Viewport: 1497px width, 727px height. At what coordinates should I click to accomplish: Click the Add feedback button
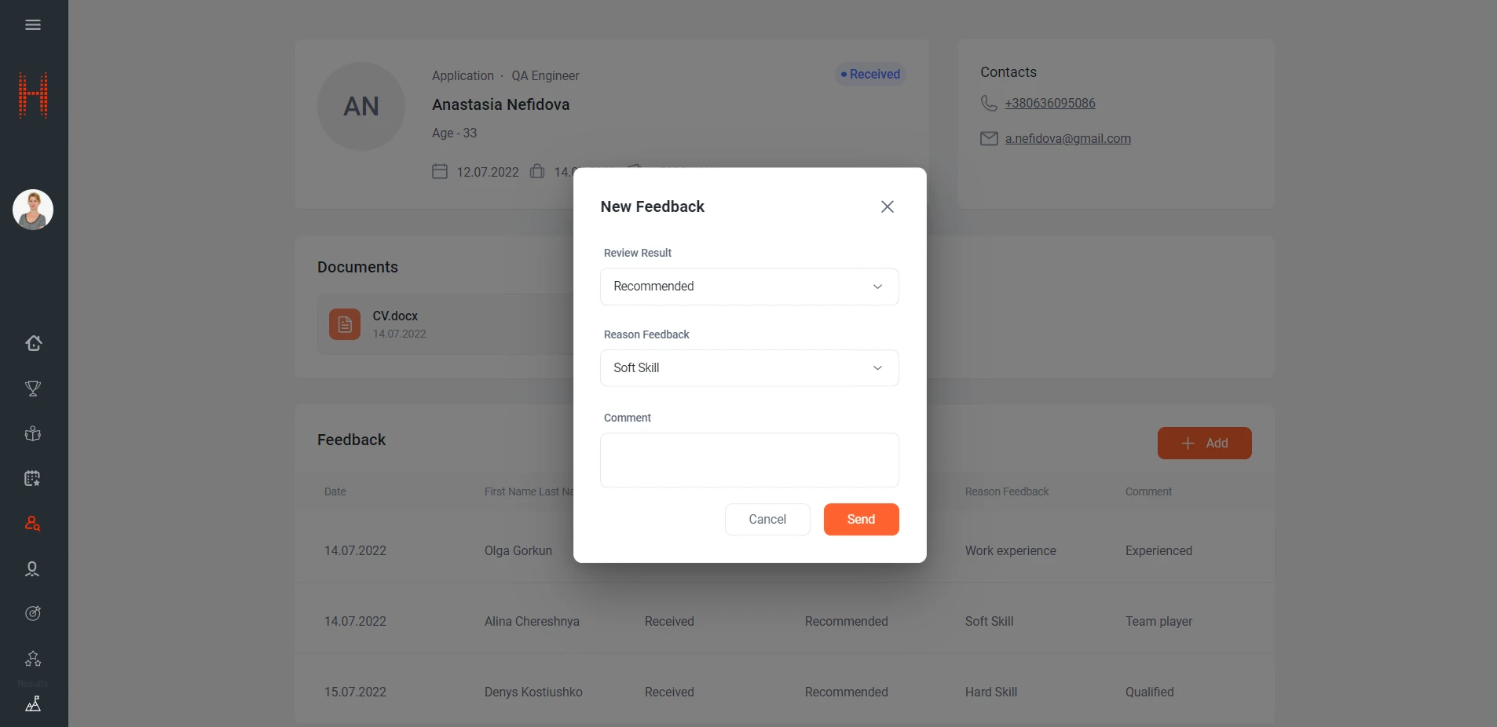pyautogui.click(x=1204, y=444)
